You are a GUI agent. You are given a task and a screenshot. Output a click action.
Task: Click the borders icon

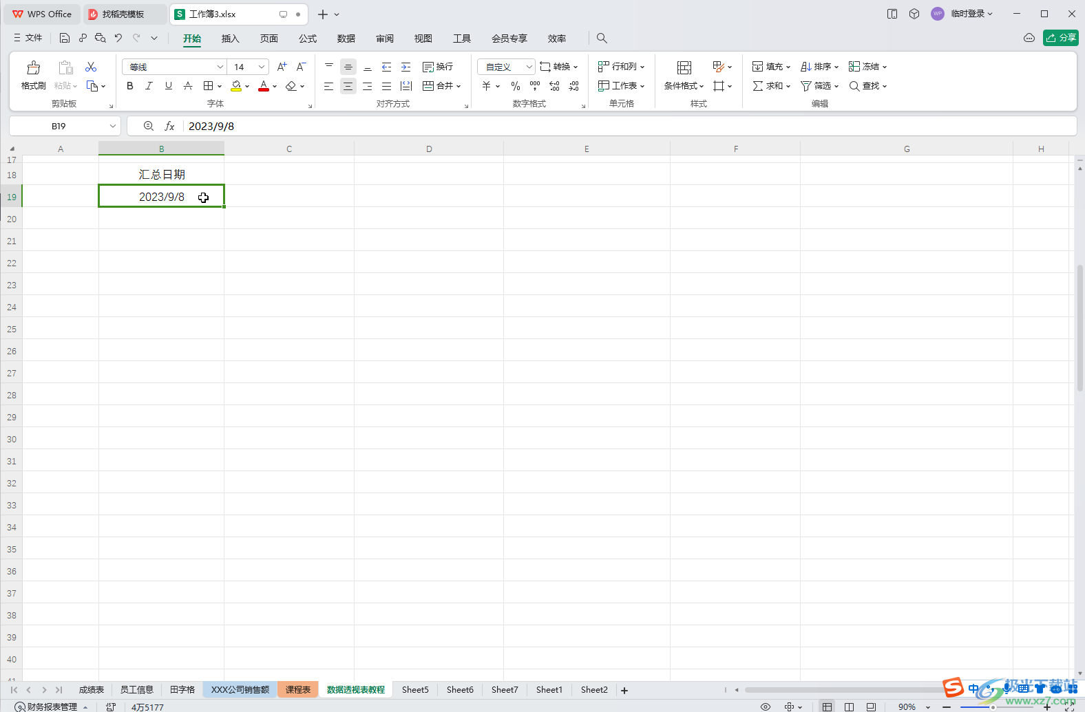point(208,86)
